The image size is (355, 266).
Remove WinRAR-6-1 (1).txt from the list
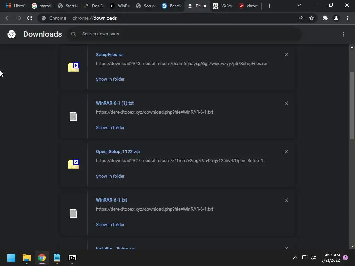tap(286, 103)
